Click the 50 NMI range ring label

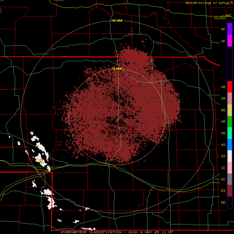pos(117,69)
